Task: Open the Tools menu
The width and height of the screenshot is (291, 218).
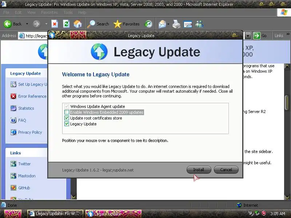Action: point(68,12)
